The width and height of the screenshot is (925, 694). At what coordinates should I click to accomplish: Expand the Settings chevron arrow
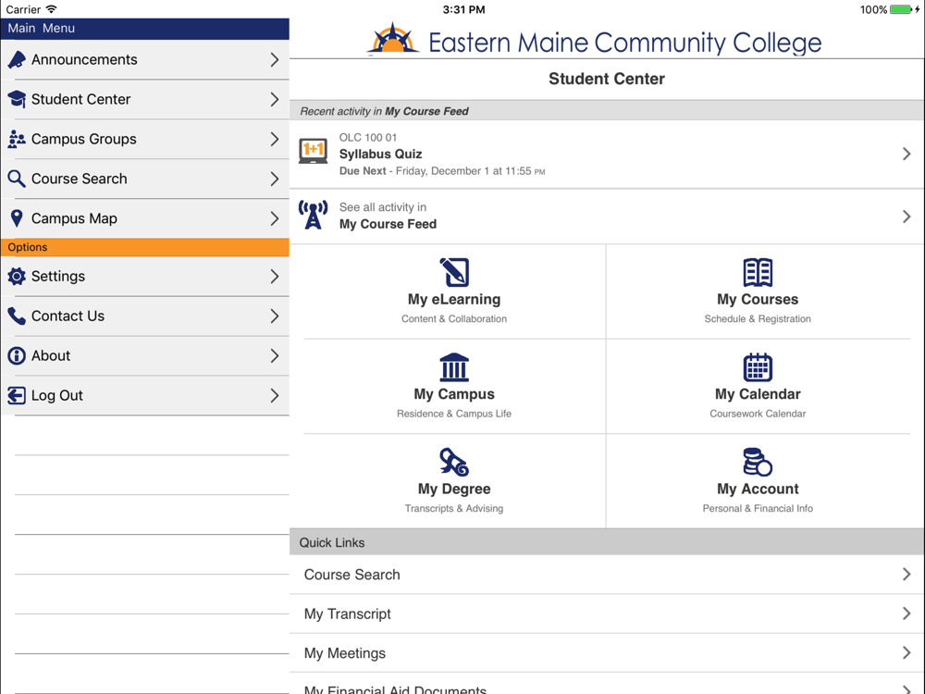pos(275,276)
